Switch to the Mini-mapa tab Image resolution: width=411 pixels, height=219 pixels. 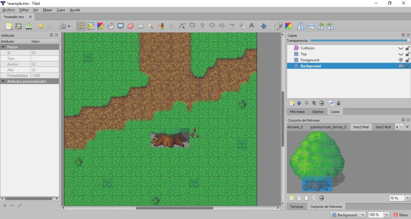pos(297,112)
